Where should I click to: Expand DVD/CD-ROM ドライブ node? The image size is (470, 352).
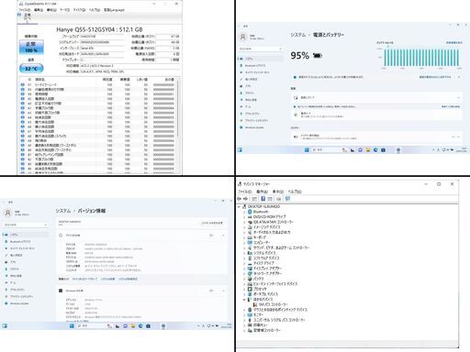(x=244, y=217)
